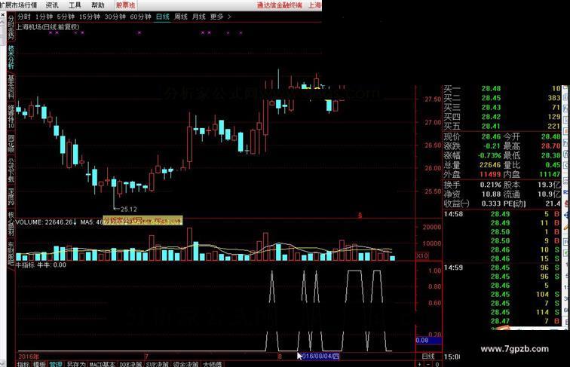Click the 14:58 tick timestamp

(x=453, y=214)
